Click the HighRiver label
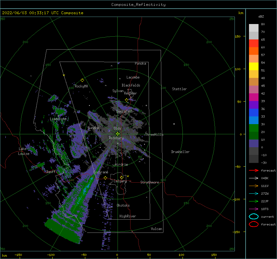Image resolution: width=277 pixels, height=259 pixels. click(127, 216)
